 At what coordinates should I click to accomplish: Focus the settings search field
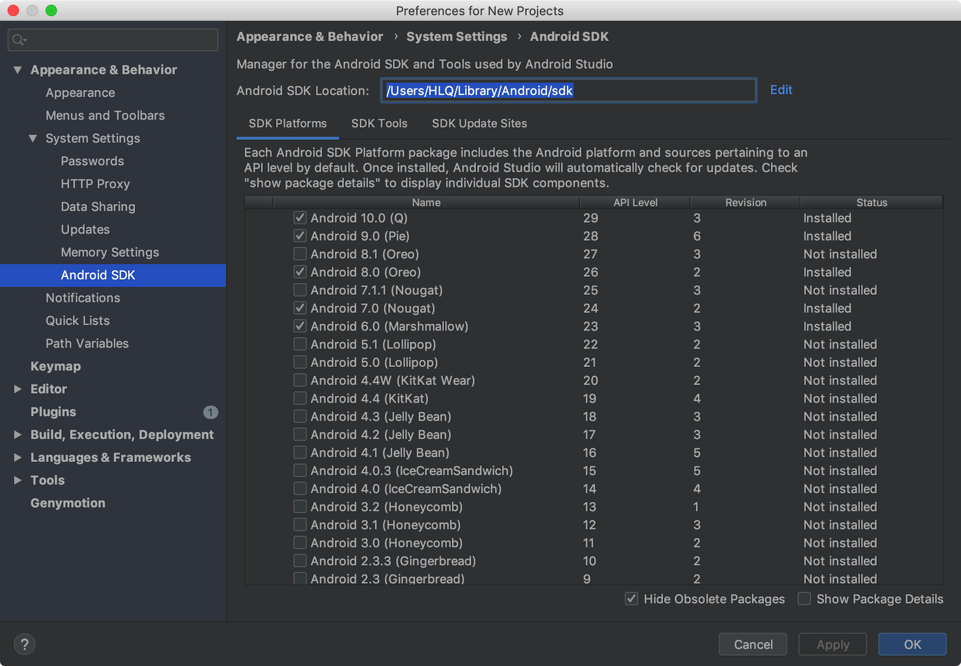(x=113, y=40)
